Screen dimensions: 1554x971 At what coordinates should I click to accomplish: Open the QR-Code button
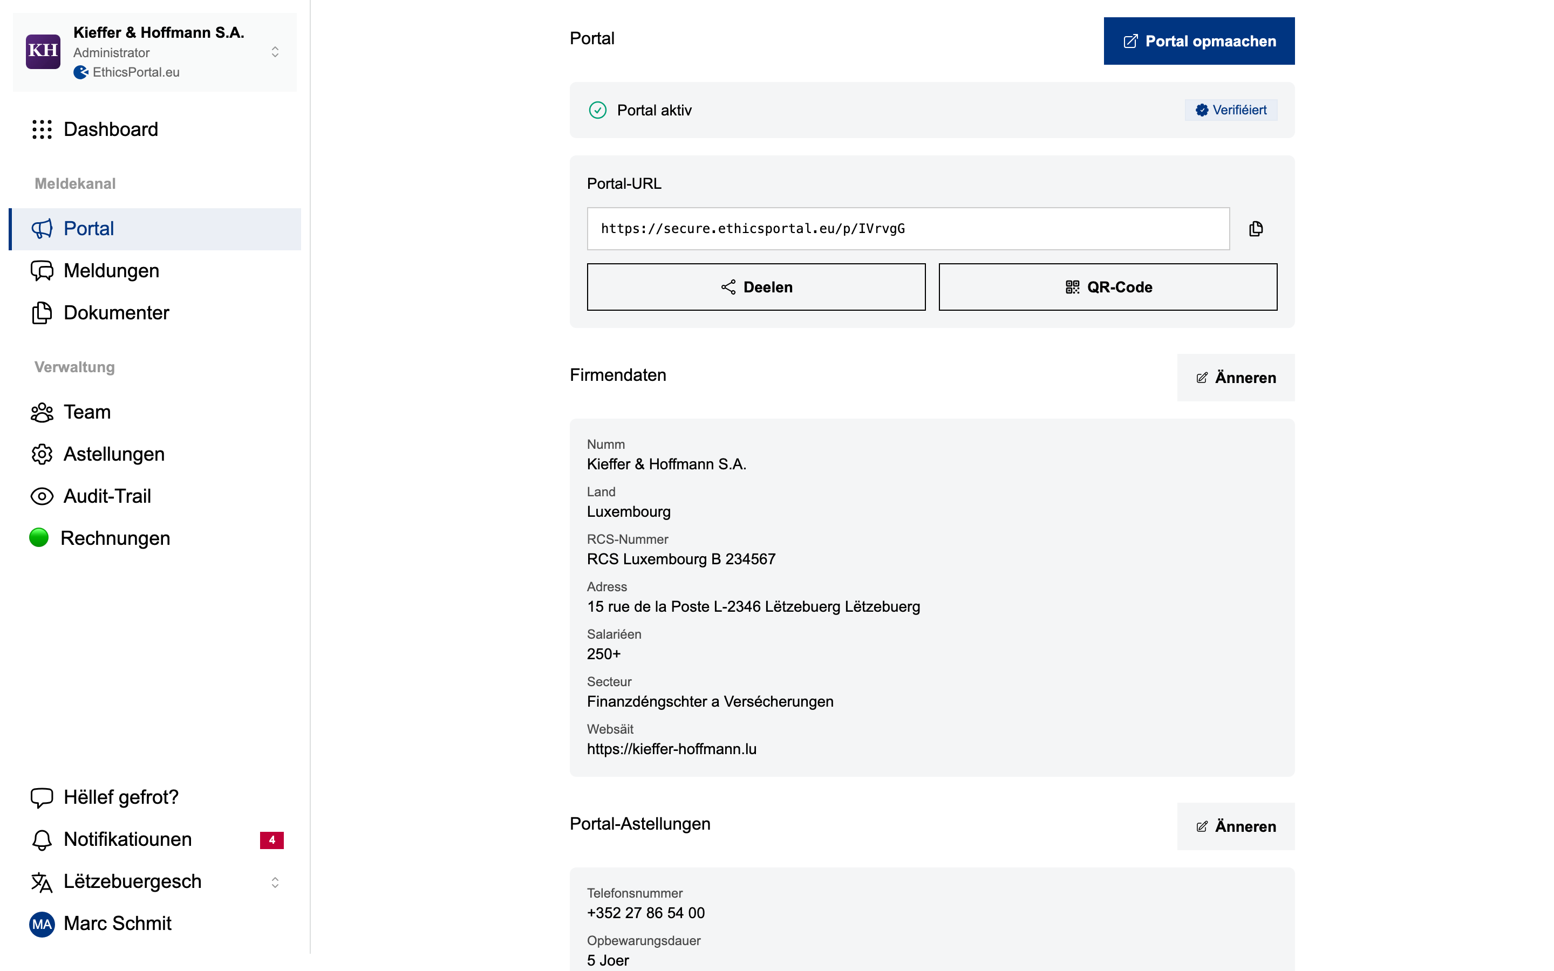point(1108,287)
